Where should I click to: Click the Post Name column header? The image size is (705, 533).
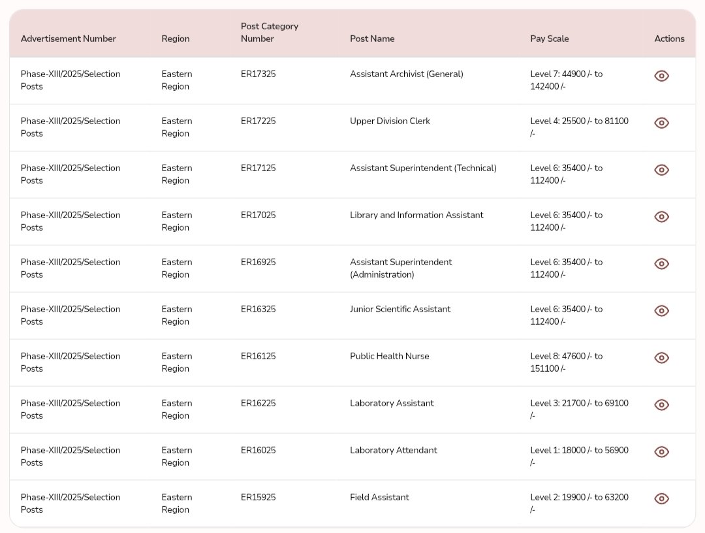point(372,39)
